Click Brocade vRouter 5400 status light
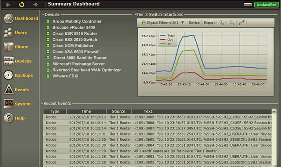 coord(48,27)
